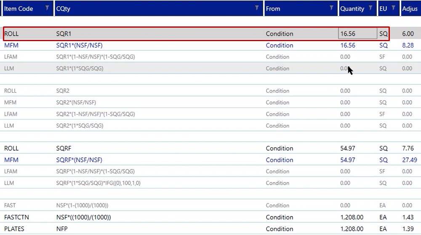The image size is (421, 235).
Task: Click the ROLL item code in SQRF row
Action: click(11, 149)
